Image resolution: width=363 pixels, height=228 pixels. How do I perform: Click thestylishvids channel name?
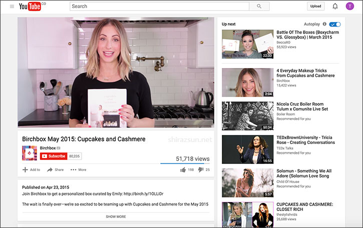[x=287, y=214]
